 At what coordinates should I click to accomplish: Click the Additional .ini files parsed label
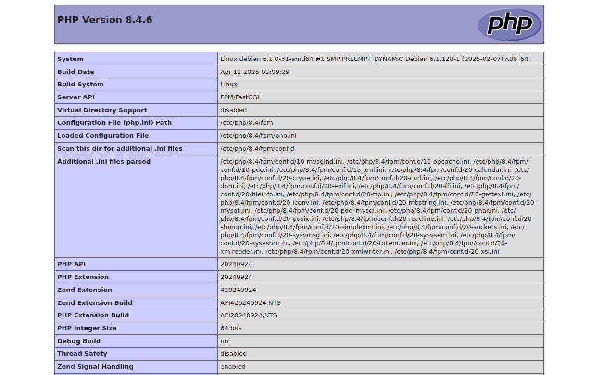click(x=104, y=162)
